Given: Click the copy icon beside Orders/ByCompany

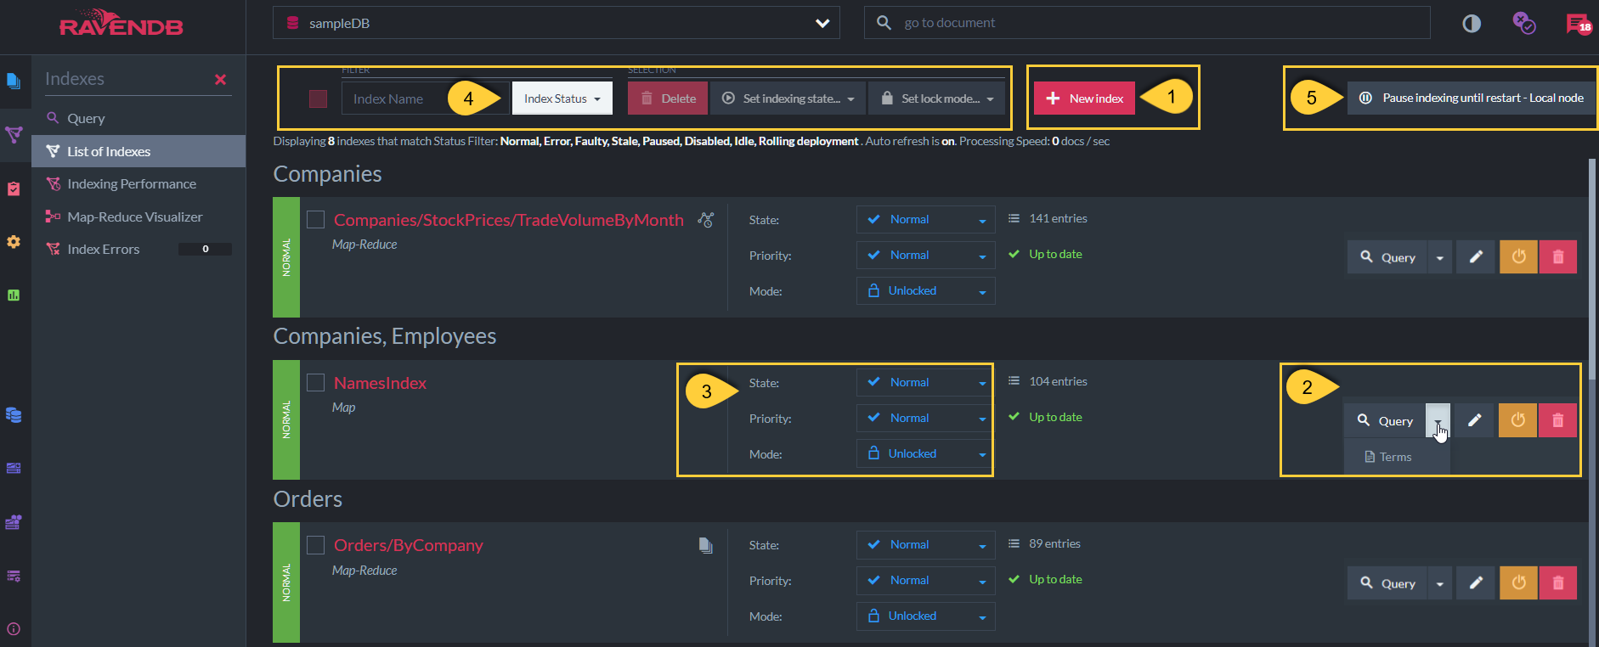Looking at the screenshot, I should point(705,545).
